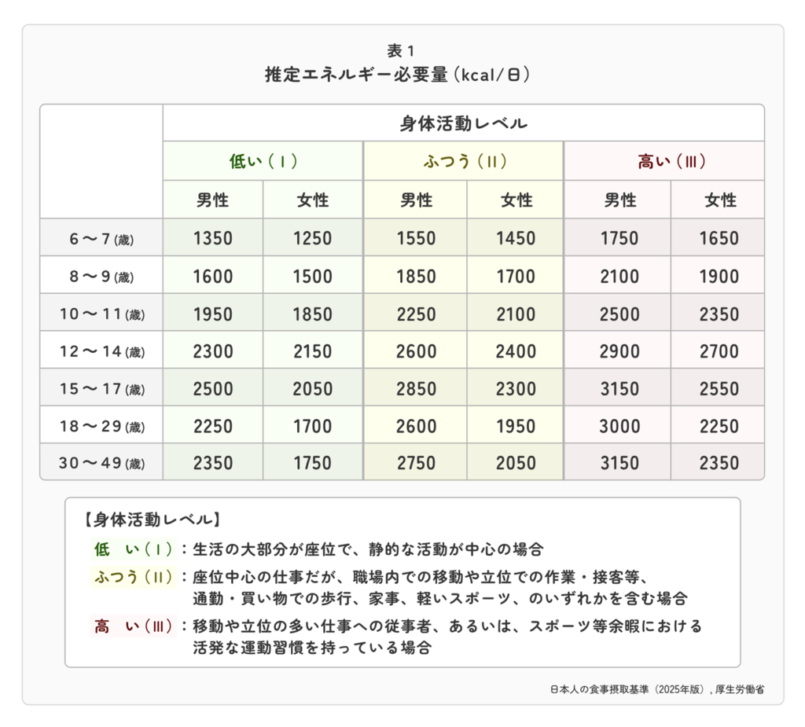Select the row label 12〜14（歳）
This screenshot has width=805, height=727.
click(102, 351)
